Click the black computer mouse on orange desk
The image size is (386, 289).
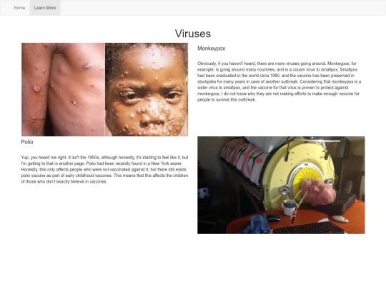tap(274, 218)
